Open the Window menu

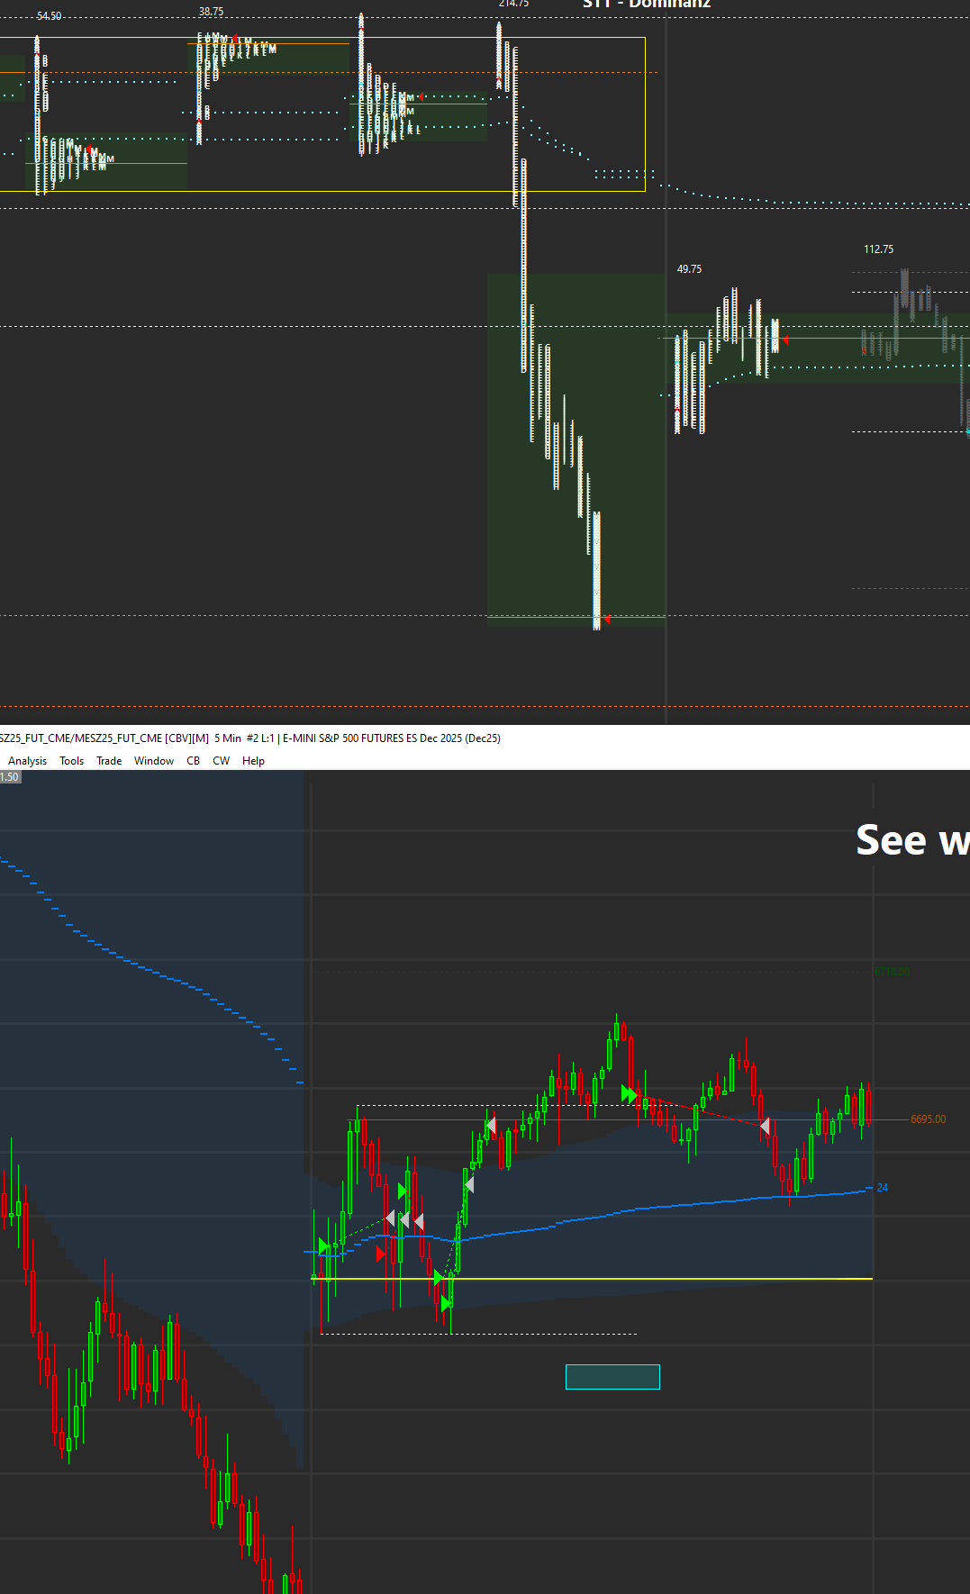(x=154, y=761)
